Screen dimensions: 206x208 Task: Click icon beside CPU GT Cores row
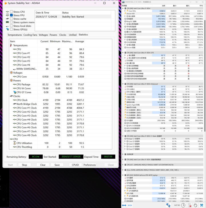click(x=15, y=92)
